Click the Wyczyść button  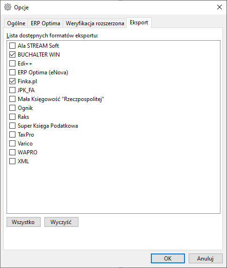tap(62, 222)
